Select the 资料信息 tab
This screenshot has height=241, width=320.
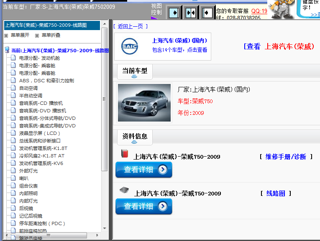pyautogui.click(x=135, y=137)
